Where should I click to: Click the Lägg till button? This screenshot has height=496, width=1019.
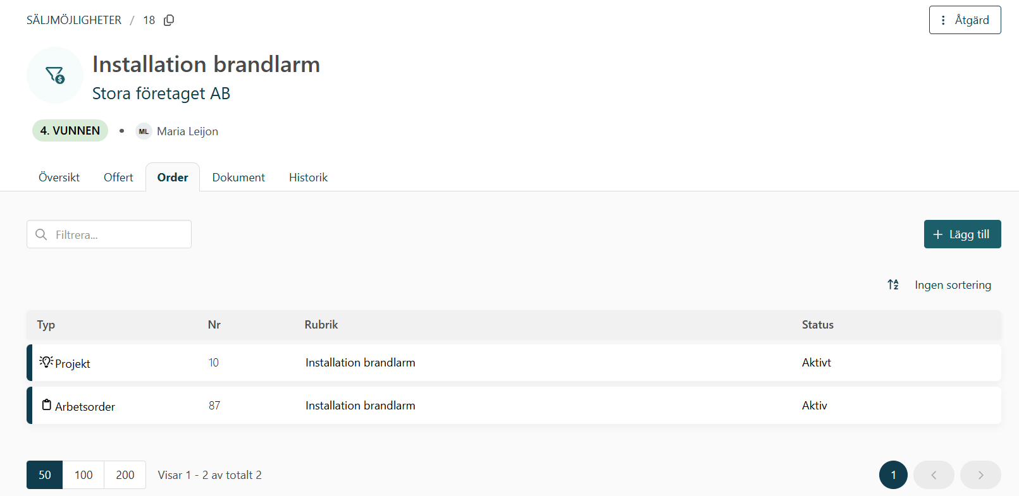[x=962, y=234]
